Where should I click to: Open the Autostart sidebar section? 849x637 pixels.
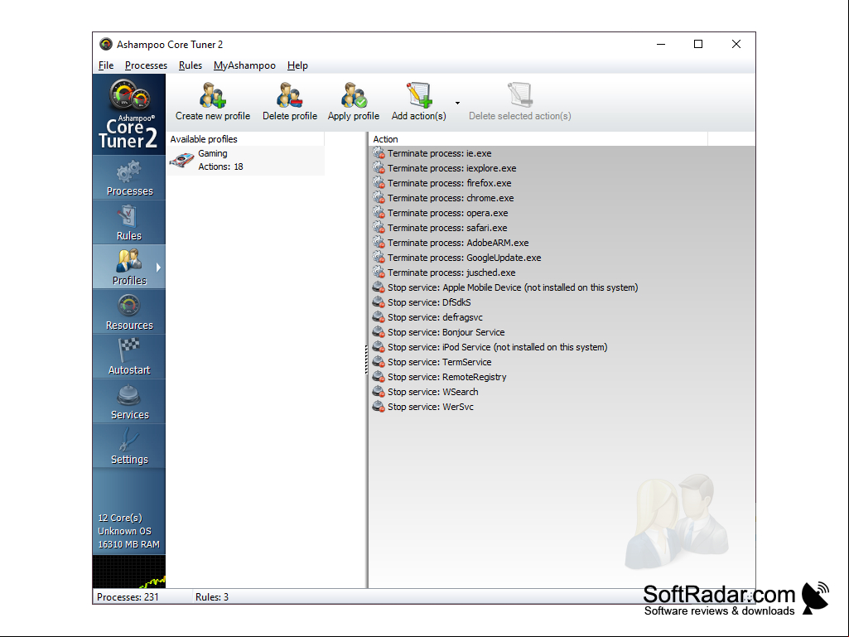click(129, 356)
